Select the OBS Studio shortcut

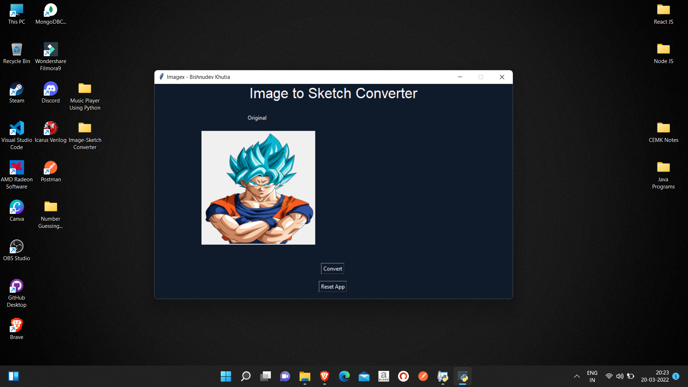pos(16,250)
